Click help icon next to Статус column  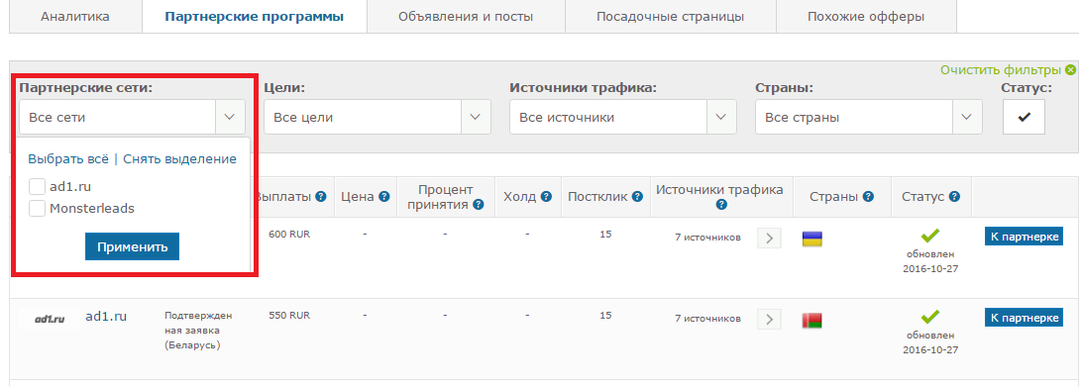tap(954, 197)
